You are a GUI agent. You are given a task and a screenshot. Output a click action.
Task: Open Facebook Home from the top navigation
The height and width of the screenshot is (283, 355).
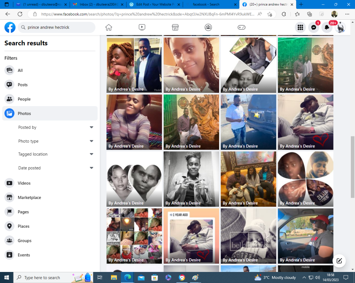pos(109,27)
